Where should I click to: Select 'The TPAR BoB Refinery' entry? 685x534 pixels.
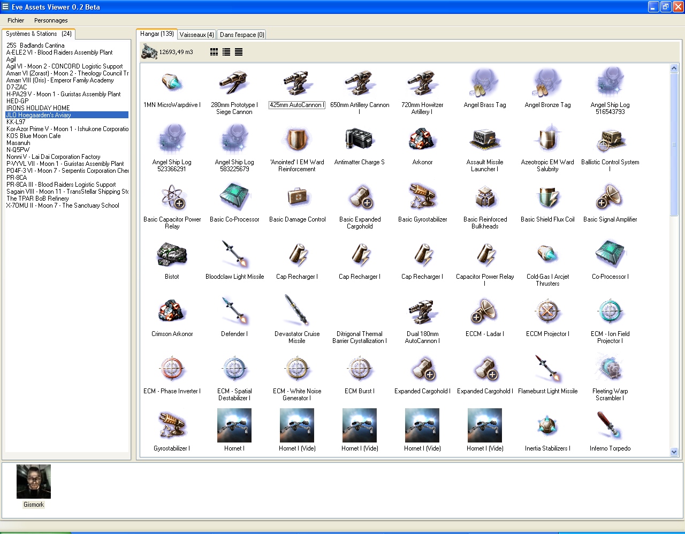(37, 199)
